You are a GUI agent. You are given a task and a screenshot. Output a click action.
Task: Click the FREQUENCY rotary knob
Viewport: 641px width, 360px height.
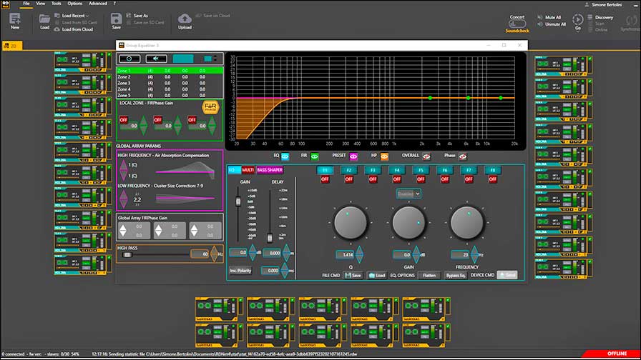(x=467, y=222)
